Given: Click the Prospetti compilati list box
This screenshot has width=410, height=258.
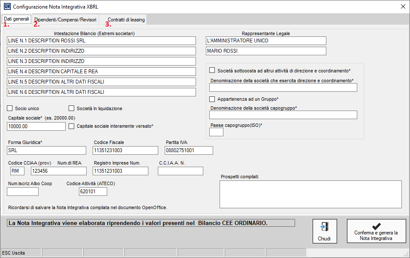Looking at the screenshot, I should [311, 194].
